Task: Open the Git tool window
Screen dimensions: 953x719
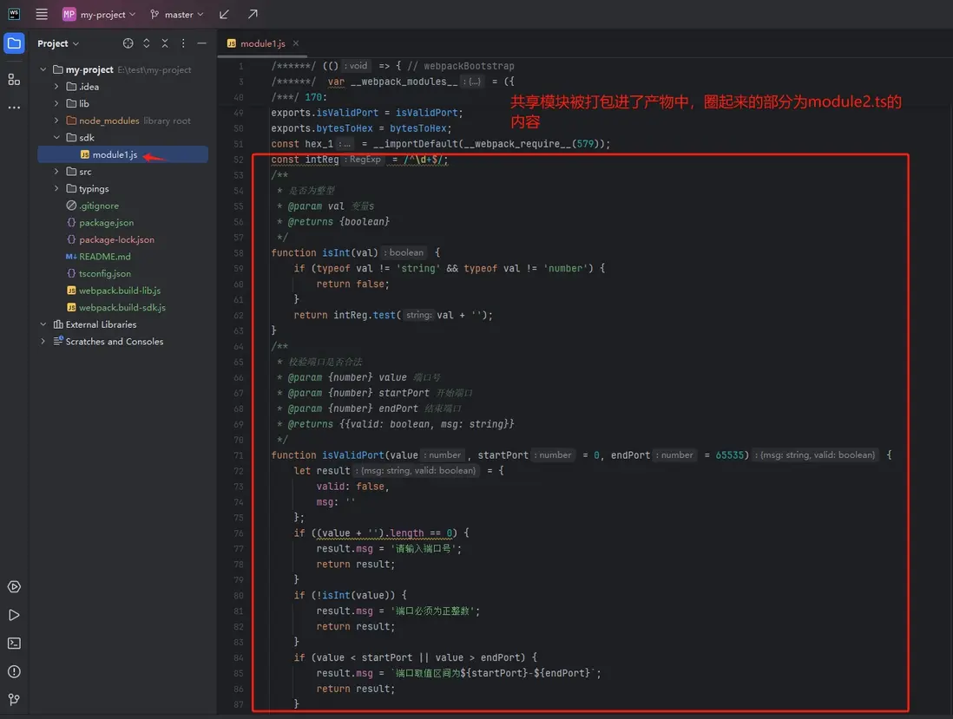Action: point(14,700)
